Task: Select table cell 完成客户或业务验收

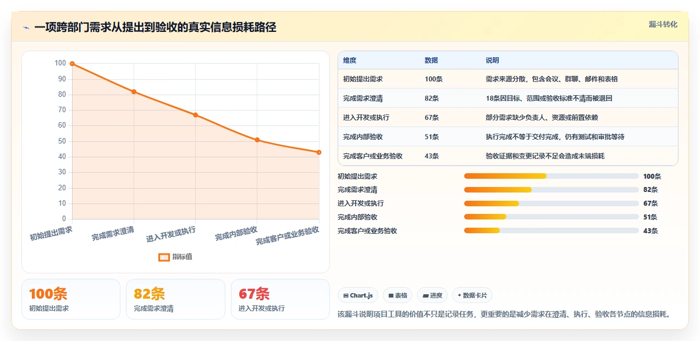Action: (x=373, y=156)
